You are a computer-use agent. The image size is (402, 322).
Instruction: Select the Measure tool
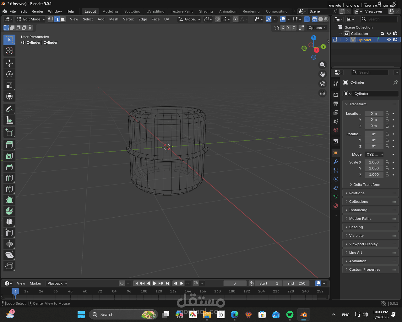(9, 120)
